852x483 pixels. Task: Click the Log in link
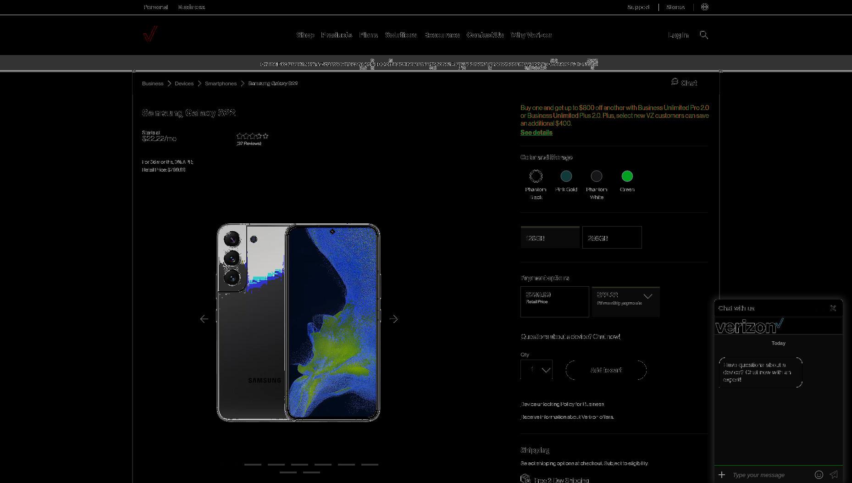coord(678,35)
